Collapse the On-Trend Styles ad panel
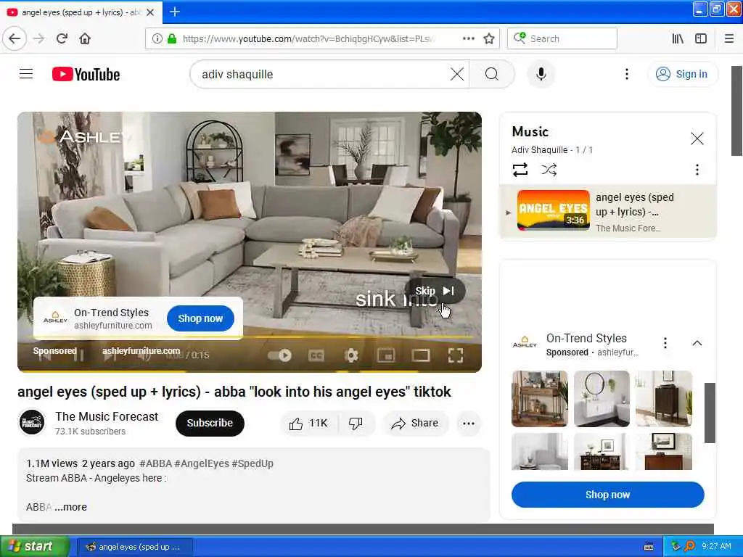Screen dimensions: 743x557 [697, 343]
